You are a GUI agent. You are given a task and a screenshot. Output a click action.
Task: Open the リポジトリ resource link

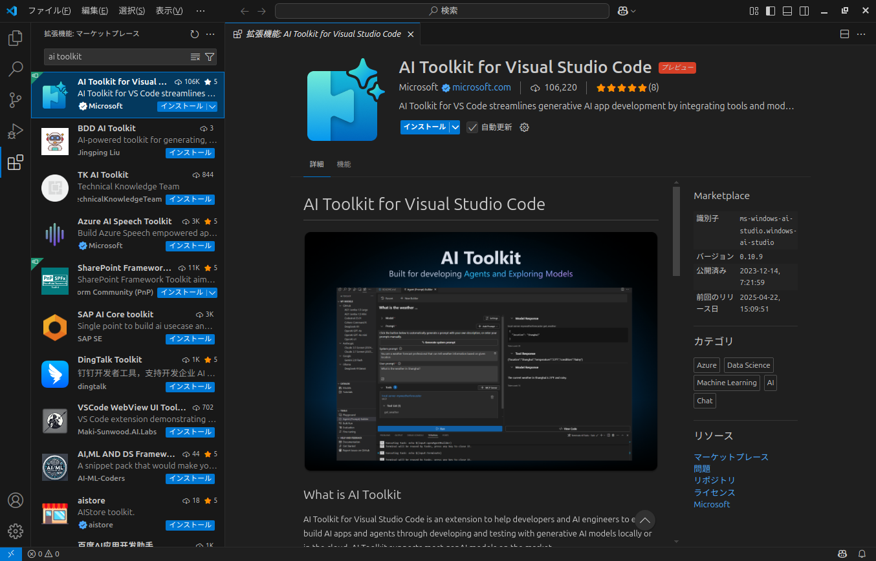pyautogui.click(x=714, y=480)
